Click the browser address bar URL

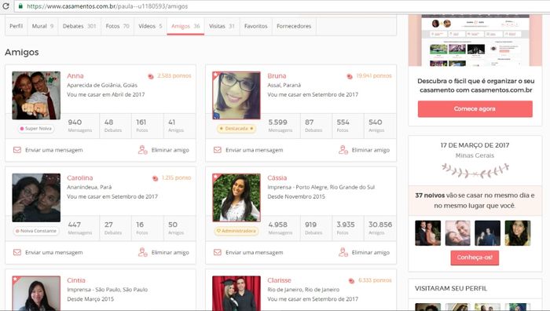[108, 6]
